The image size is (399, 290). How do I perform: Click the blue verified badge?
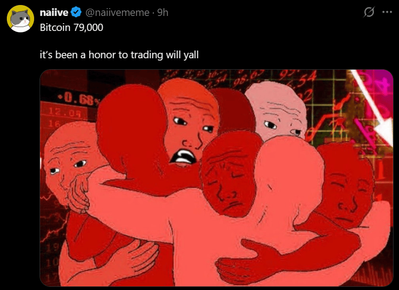tap(76, 12)
